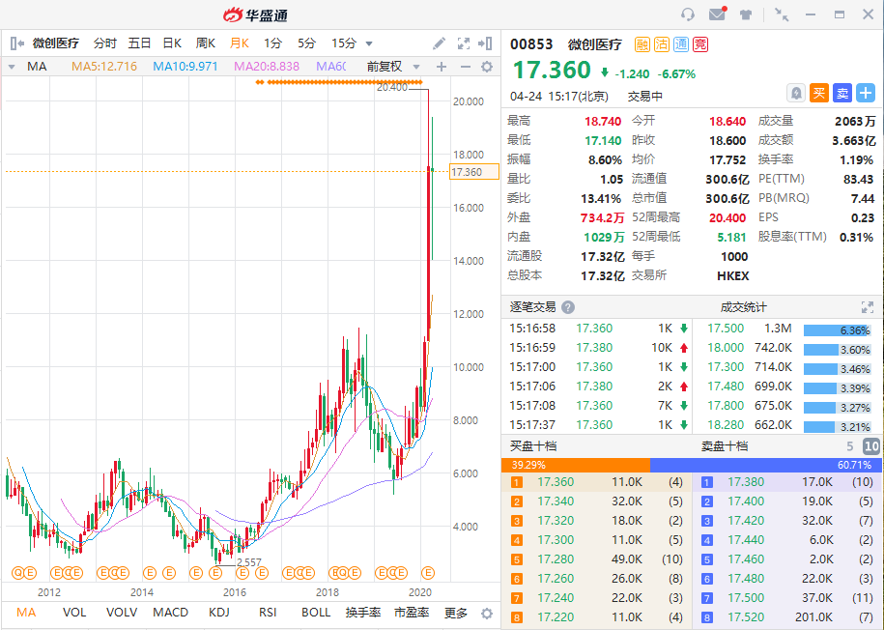Open 更多 indicators list

[x=456, y=613]
